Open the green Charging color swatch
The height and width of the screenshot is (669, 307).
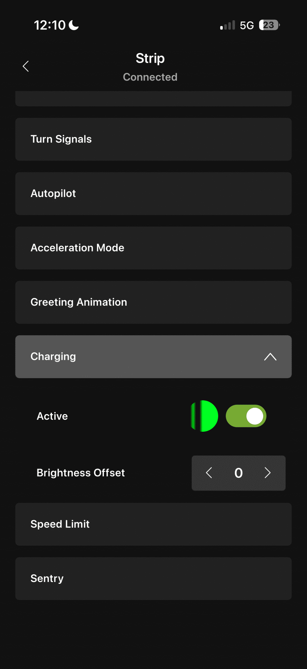click(204, 416)
